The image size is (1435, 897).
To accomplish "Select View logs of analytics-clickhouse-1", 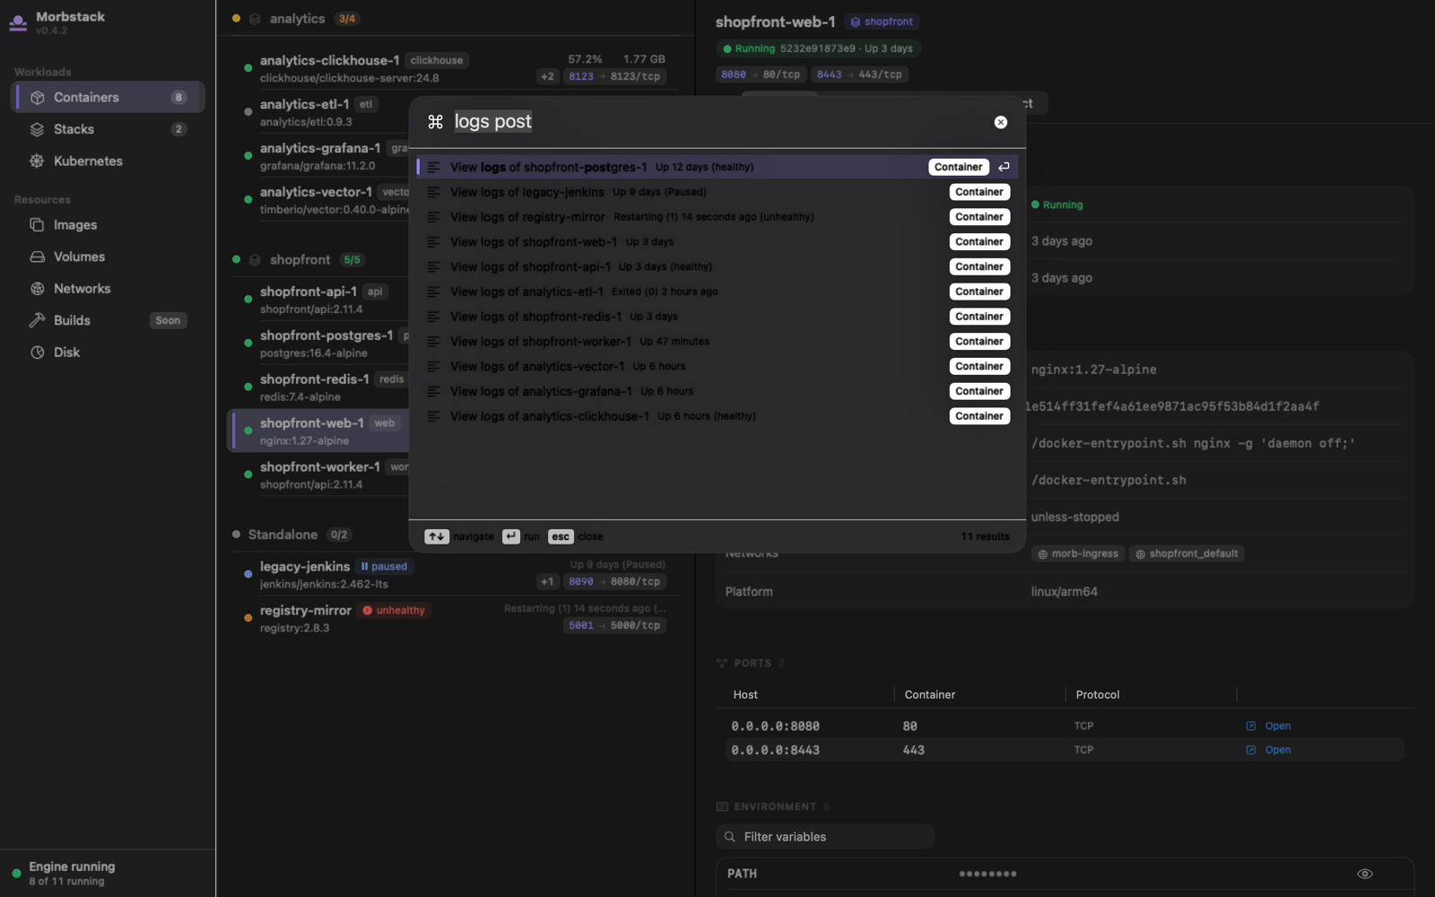I will (717, 416).
